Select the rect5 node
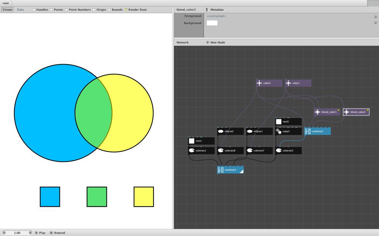This screenshot has width=379, height=236. click(x=288, y=122)
